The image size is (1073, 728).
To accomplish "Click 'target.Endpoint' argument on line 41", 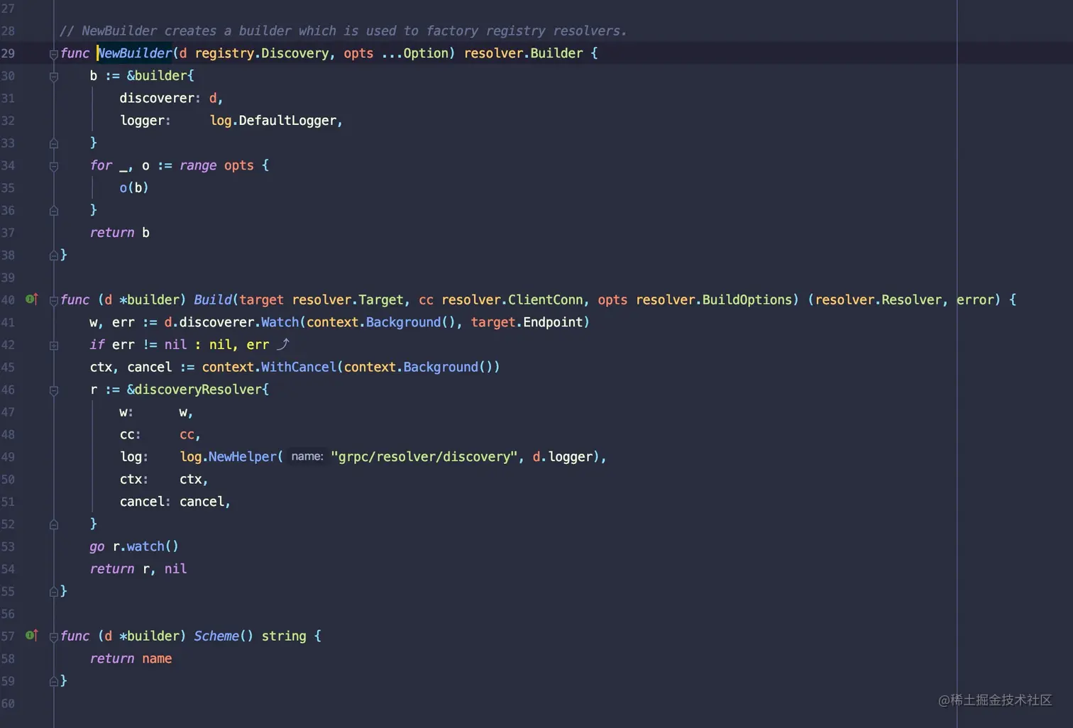I will 527,322.
